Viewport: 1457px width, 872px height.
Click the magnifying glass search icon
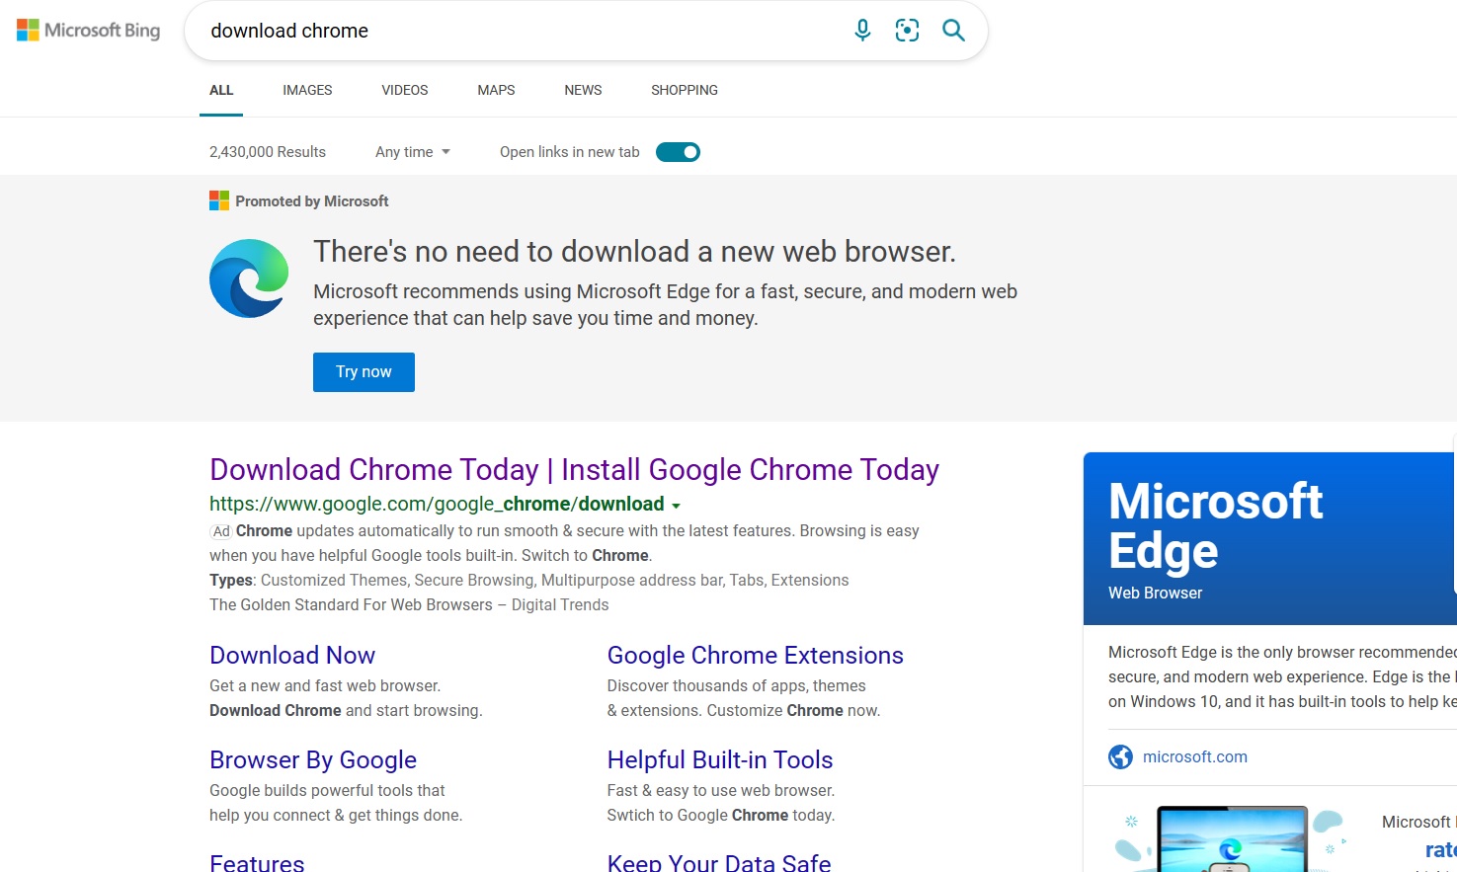click(x=953, y=31)
